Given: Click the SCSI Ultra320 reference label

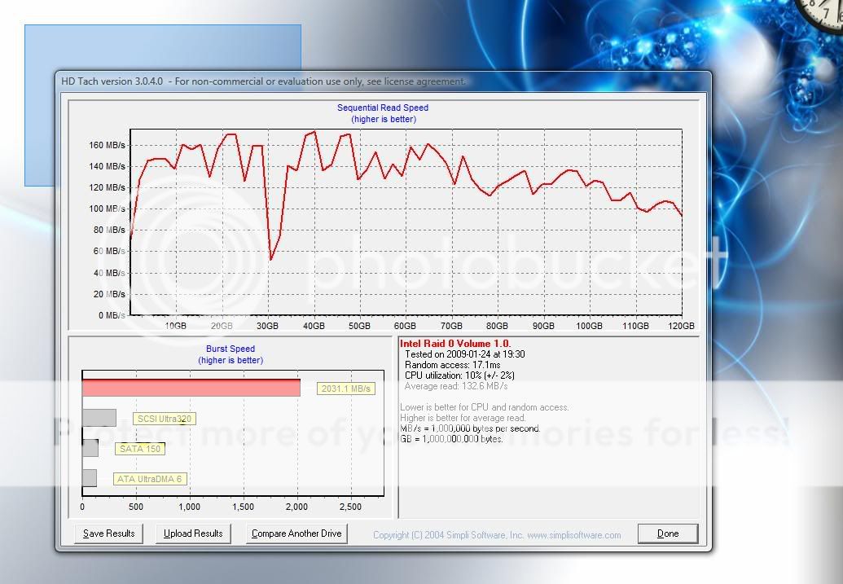Looking at the screenshot, I should point(165,418).
